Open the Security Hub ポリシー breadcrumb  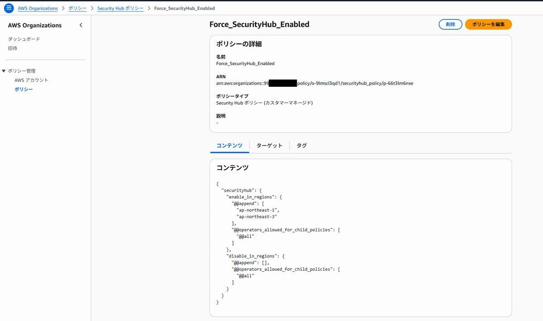pyautogui.click(x=120, y=8)
